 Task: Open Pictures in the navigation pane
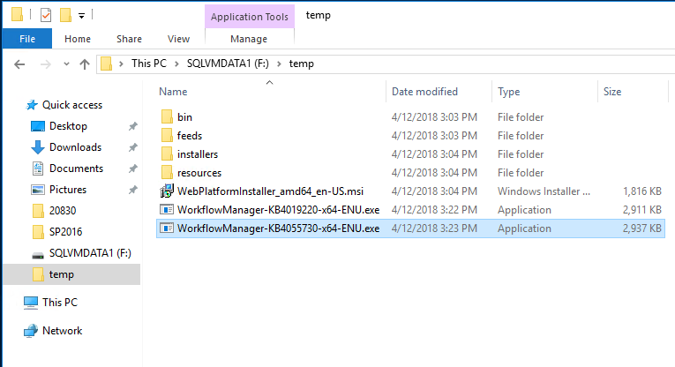68,190
